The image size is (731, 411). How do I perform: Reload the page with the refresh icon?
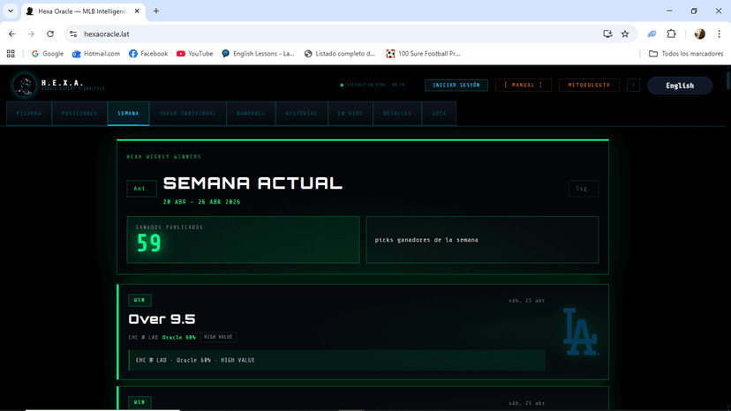click(x=50, y=34)
